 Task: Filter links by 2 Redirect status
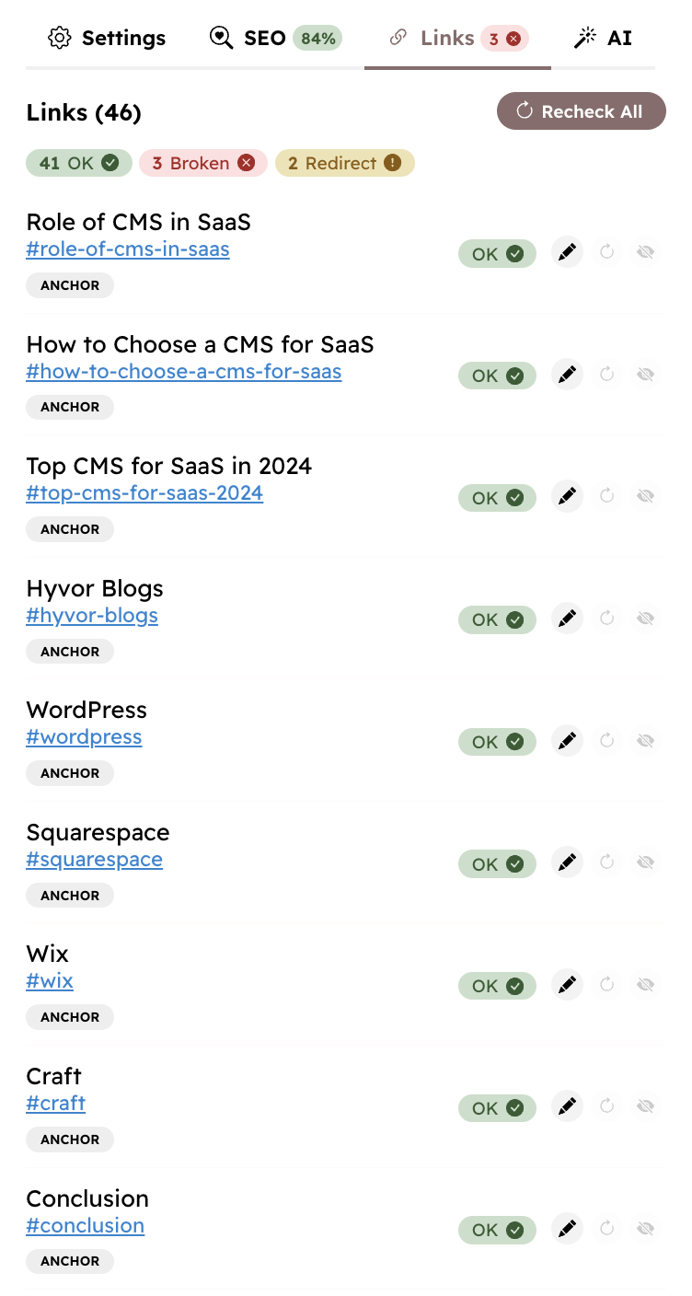344,163
